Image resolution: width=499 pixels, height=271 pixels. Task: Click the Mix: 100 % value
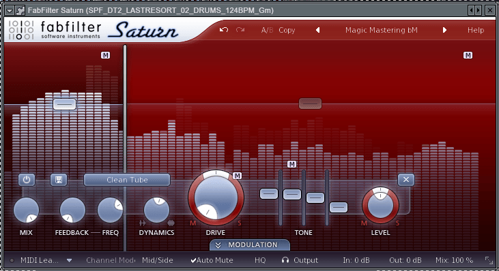click(x=455, y=260)
